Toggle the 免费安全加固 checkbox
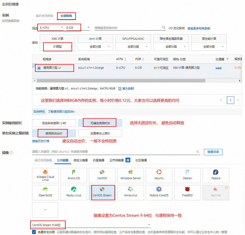This screenshot has width=245, height=235. tap(34, 232)
